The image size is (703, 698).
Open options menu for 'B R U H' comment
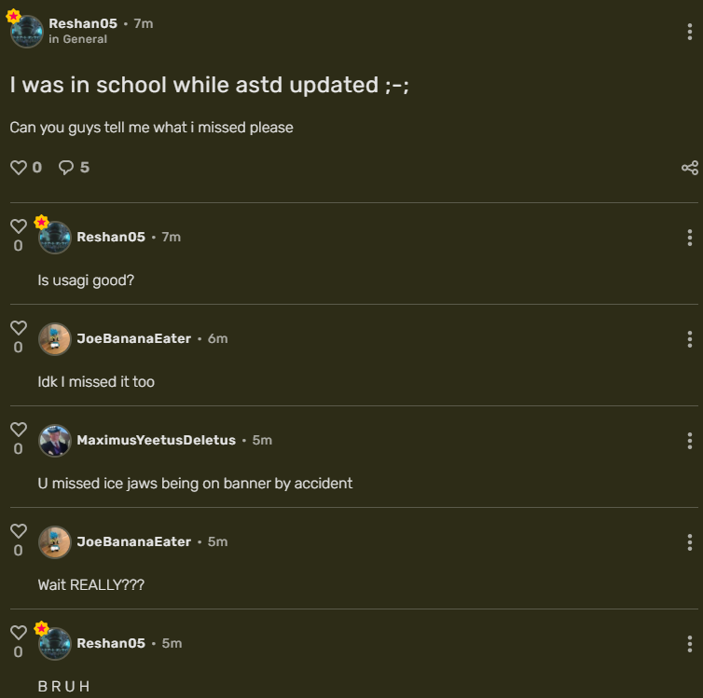[x=690, y=644]
